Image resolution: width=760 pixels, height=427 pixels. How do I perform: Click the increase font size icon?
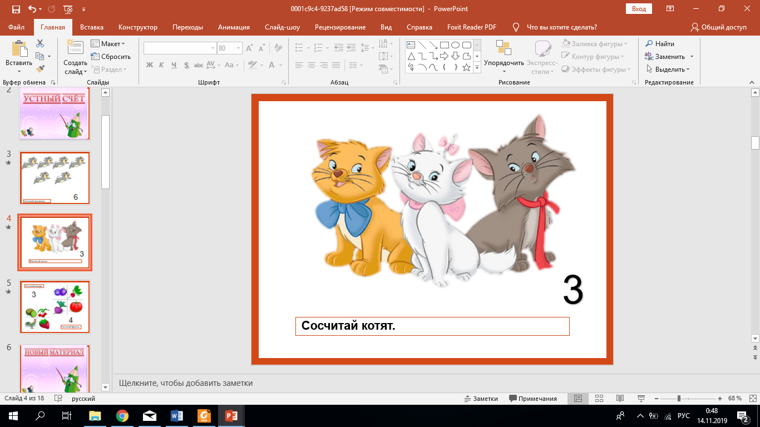pos(251,48)
